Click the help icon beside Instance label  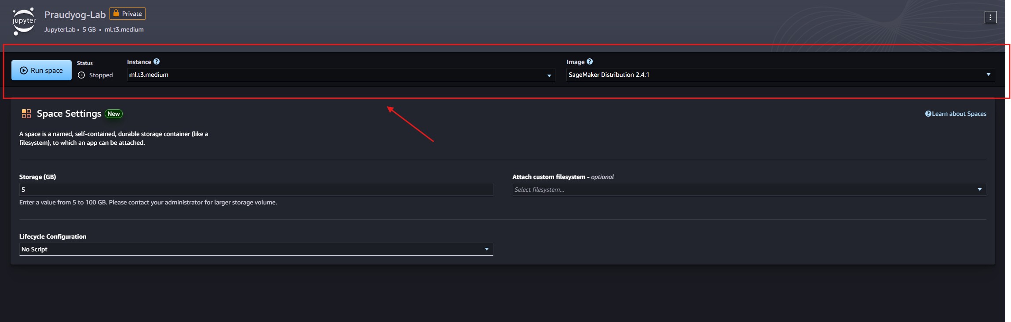pos(157,62)
